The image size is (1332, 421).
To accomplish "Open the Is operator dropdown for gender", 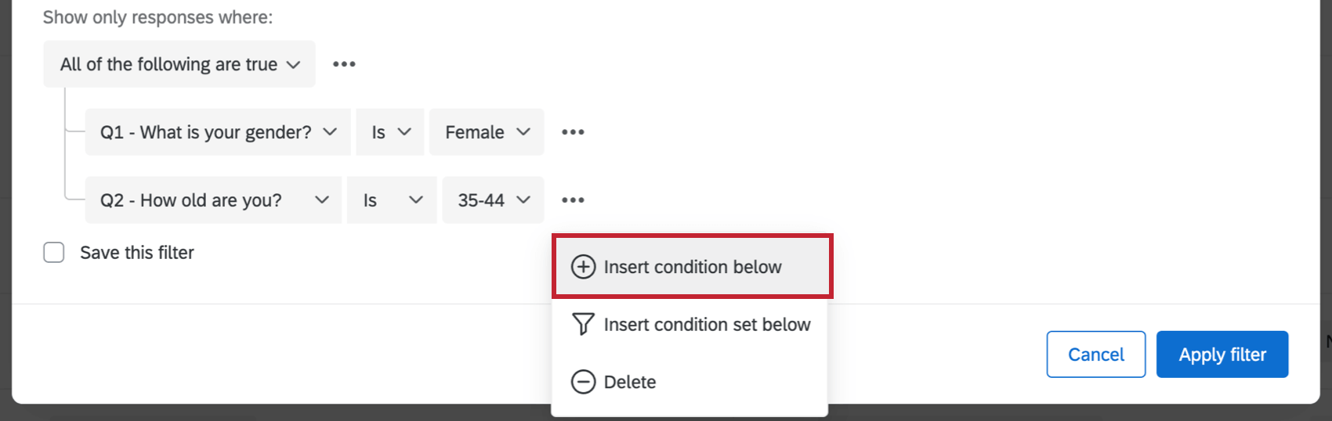I will pyautogui.click(x=390, y=132).
